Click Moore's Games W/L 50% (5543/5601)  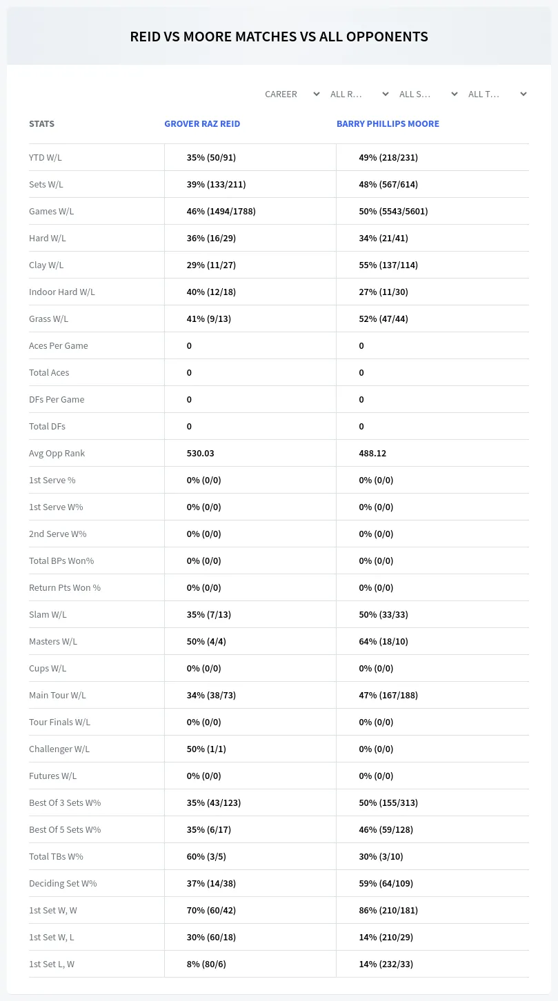click(x=393, y=211)
